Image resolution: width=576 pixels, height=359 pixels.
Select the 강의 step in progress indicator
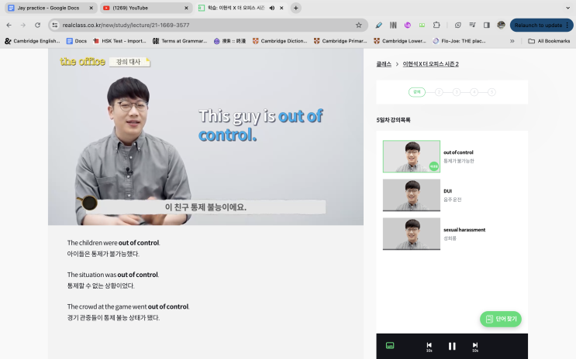pos(416,92)
